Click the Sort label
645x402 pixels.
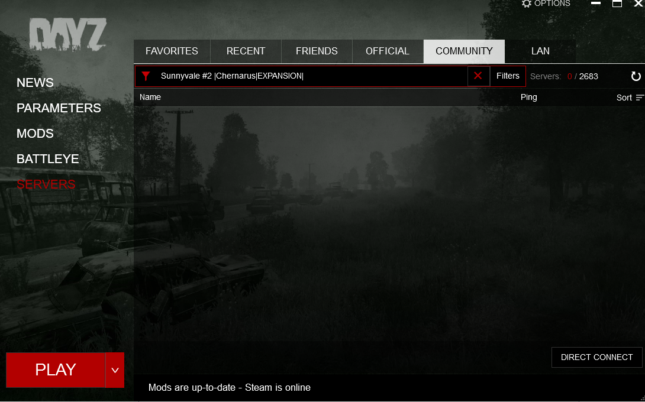coord(624,98)
